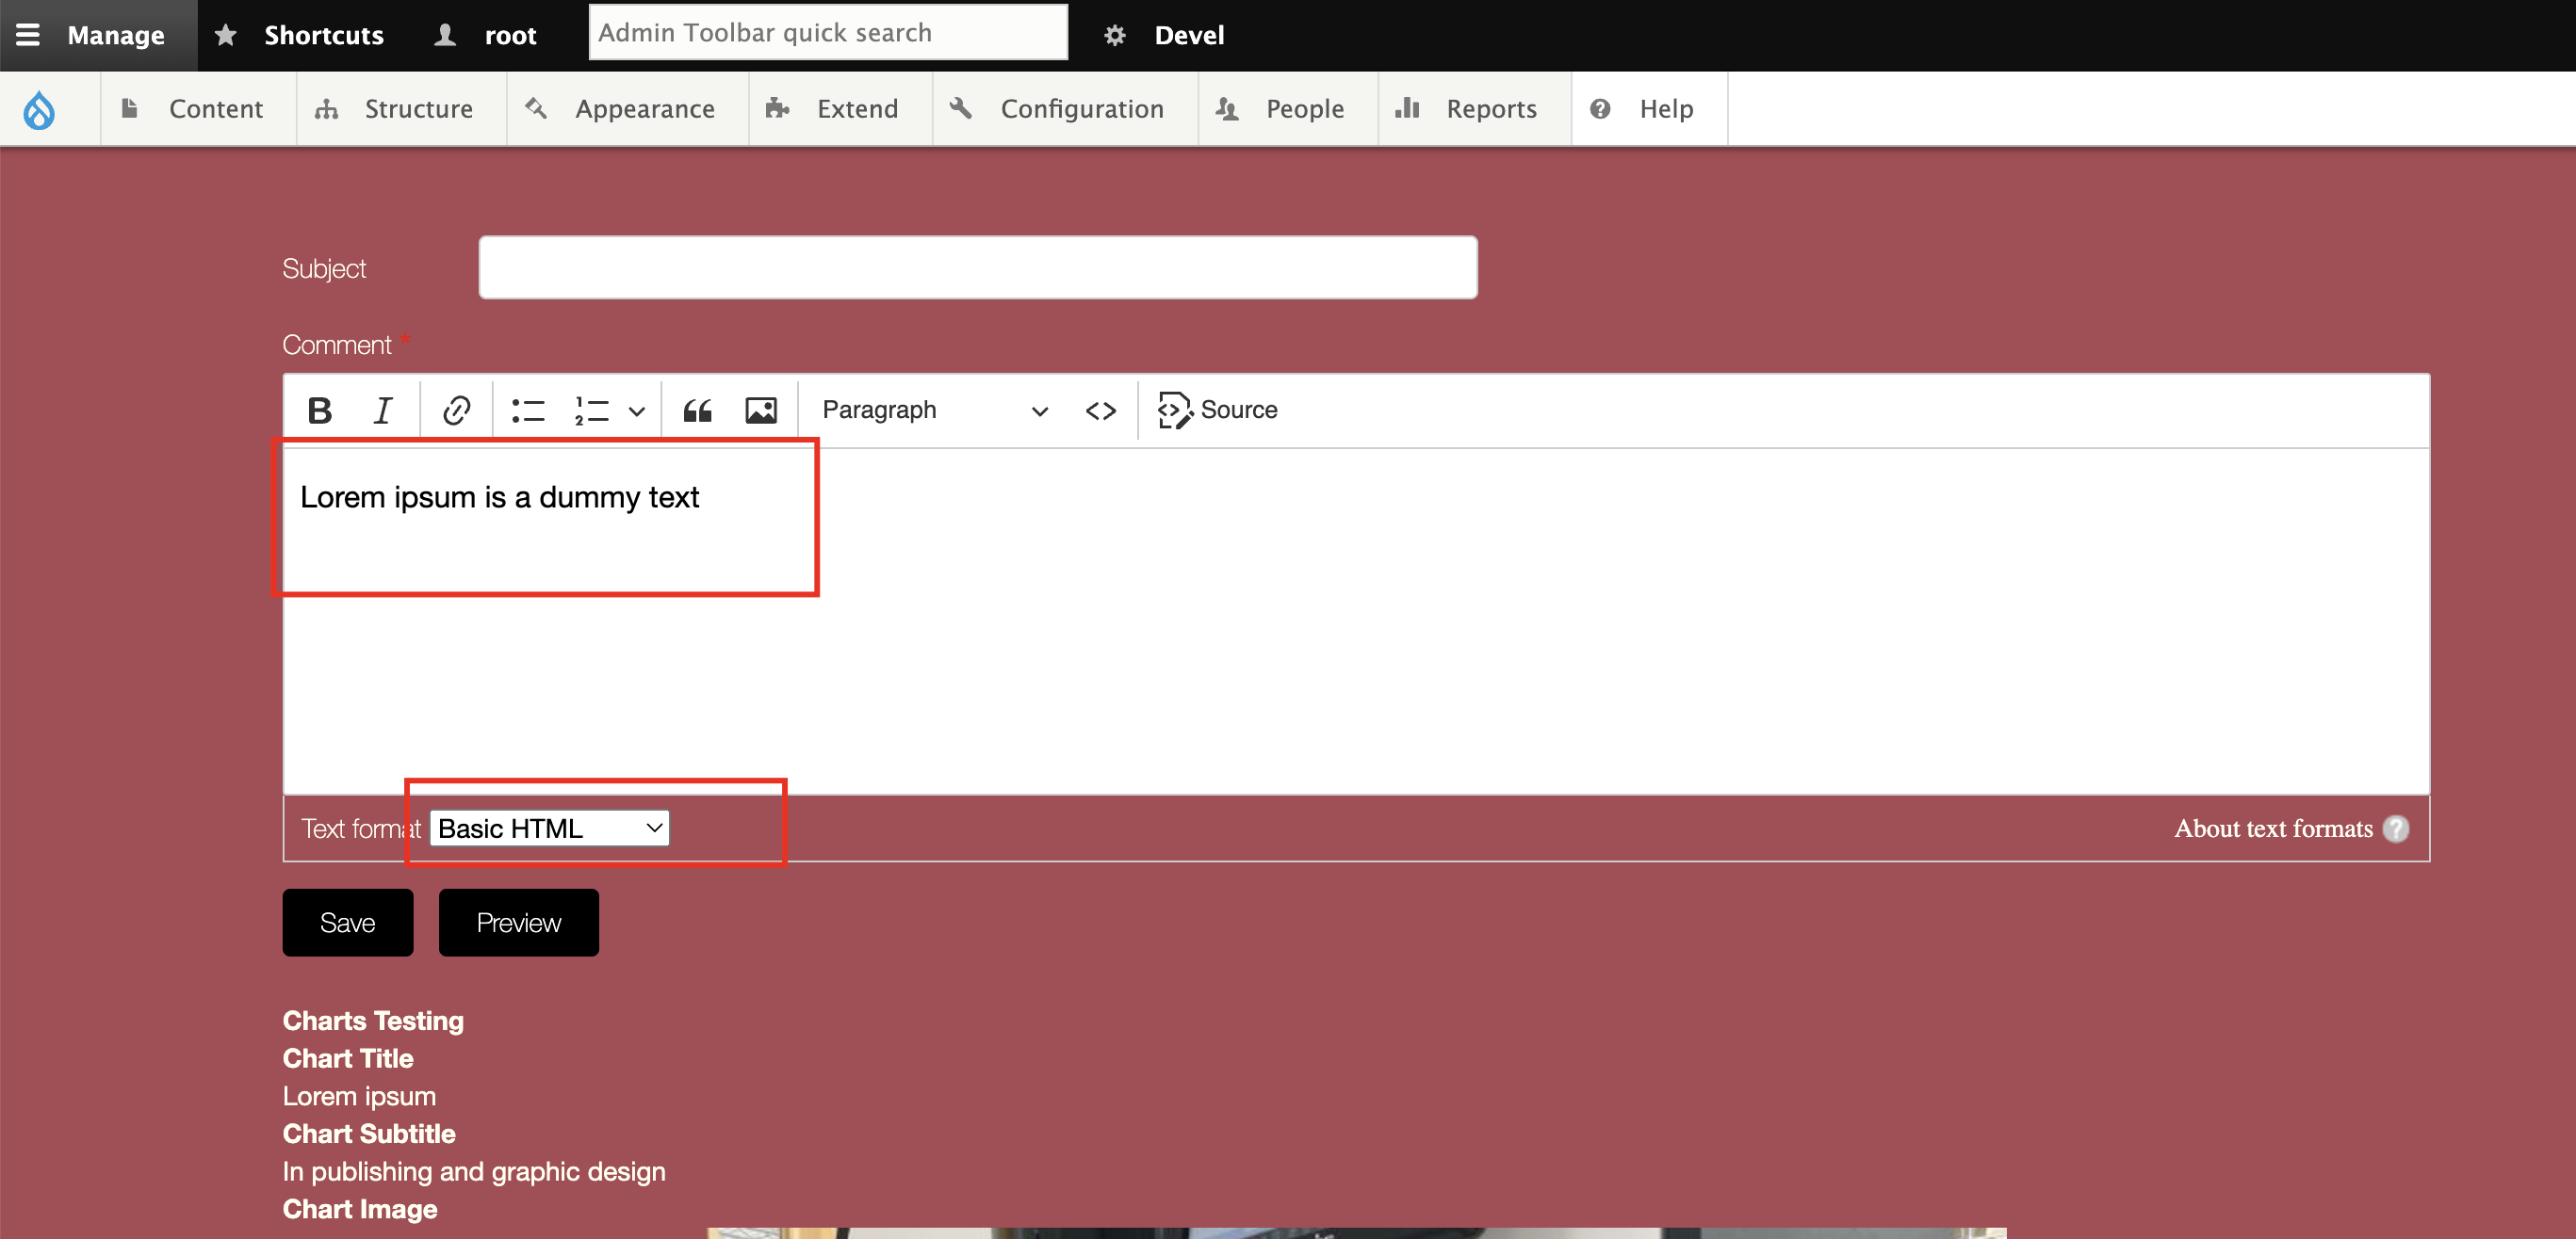Viewport: 2576px width, 1239px height.
Task: Toggle bold formatting in the comment editor
Action: pyautogui.click(x=318, y=410)
